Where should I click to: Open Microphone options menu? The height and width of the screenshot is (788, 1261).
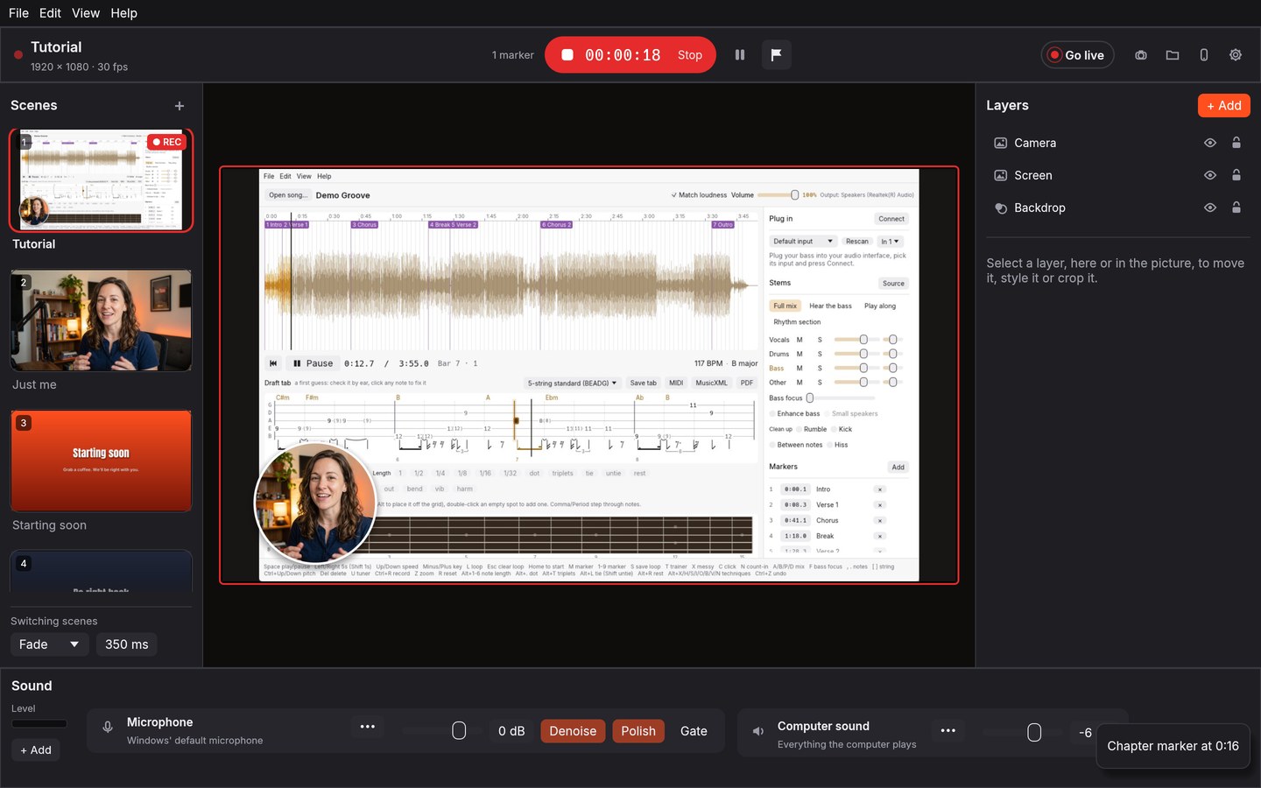tap(368, 727)
